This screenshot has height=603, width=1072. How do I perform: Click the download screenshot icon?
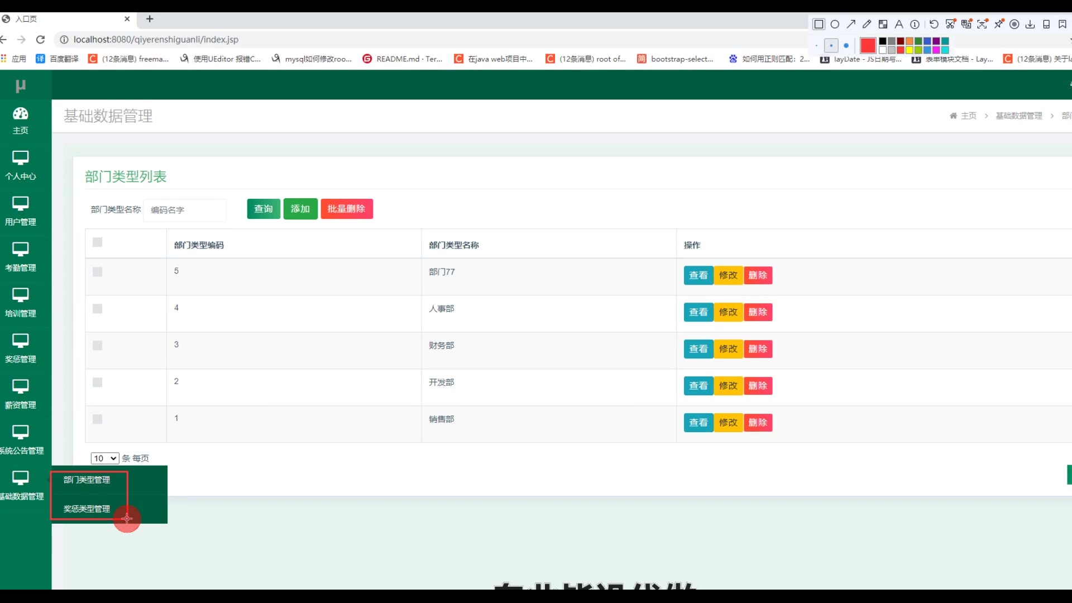1030,24
